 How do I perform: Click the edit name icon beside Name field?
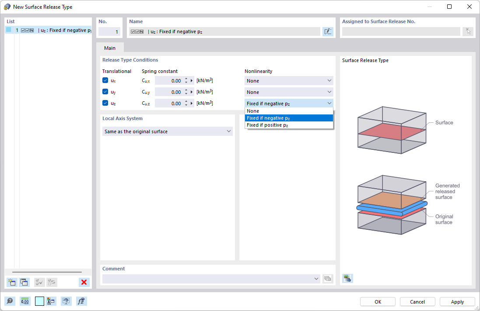[x=328, y=31]
